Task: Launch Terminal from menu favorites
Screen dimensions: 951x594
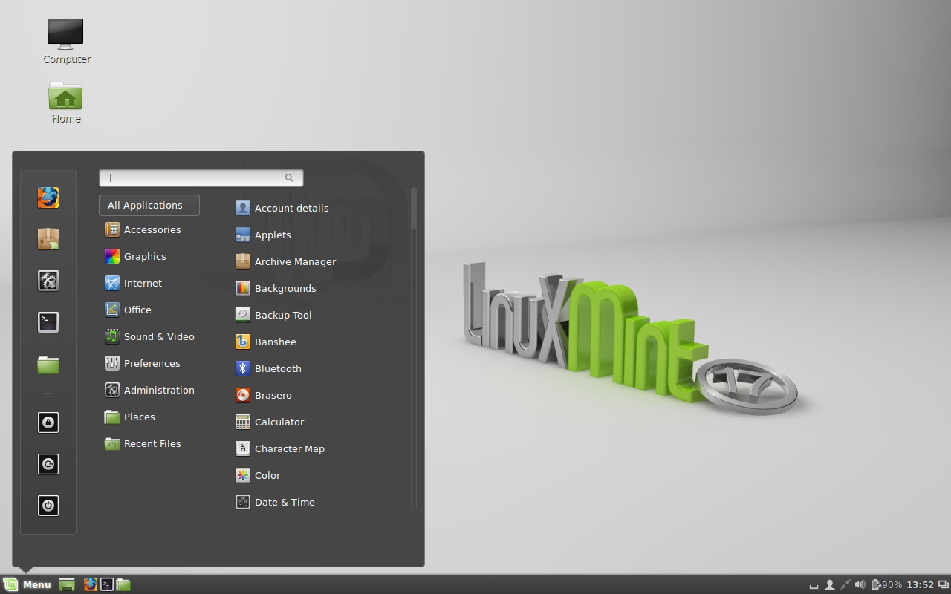Action: point(48,322)
